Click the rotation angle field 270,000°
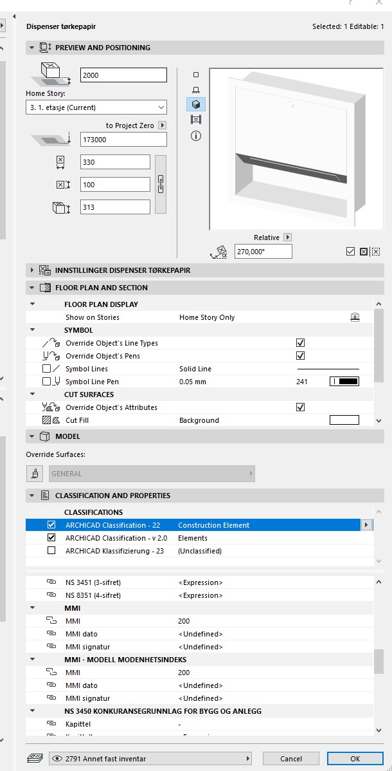The height and width of the screenshot is (771, 392). click(x=263, y=252)
